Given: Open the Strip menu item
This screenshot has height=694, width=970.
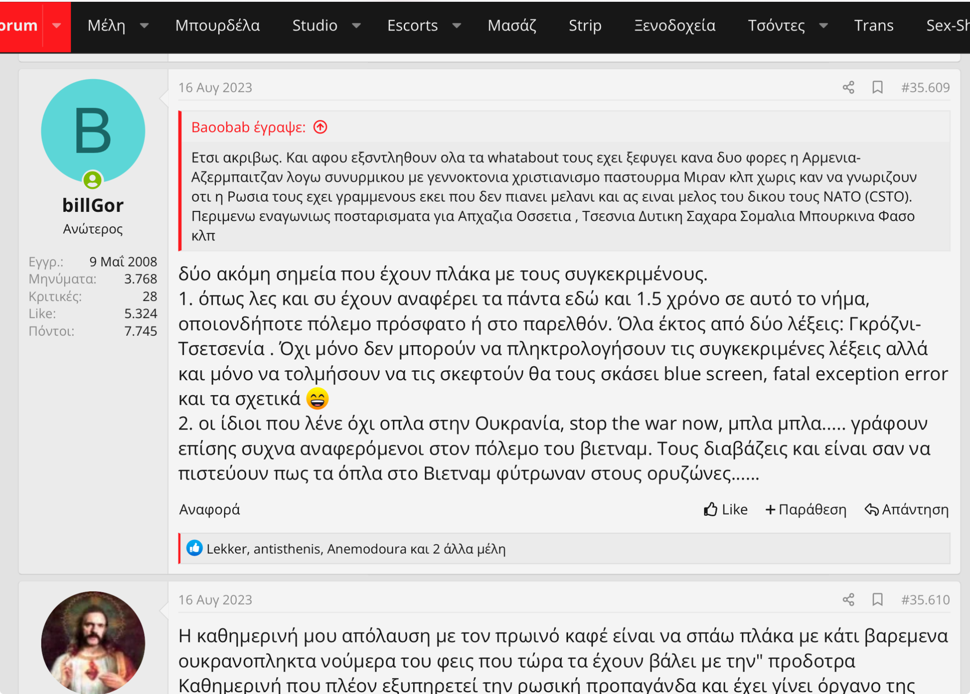Looking at the screenshot, I should click(585, 26).
